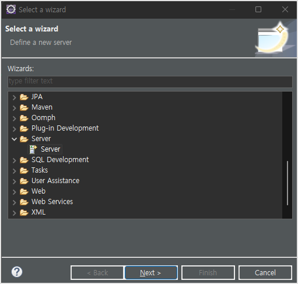The image size is (298, 284).
Task: Select the Oomph tree label
Action: (43, 118)
